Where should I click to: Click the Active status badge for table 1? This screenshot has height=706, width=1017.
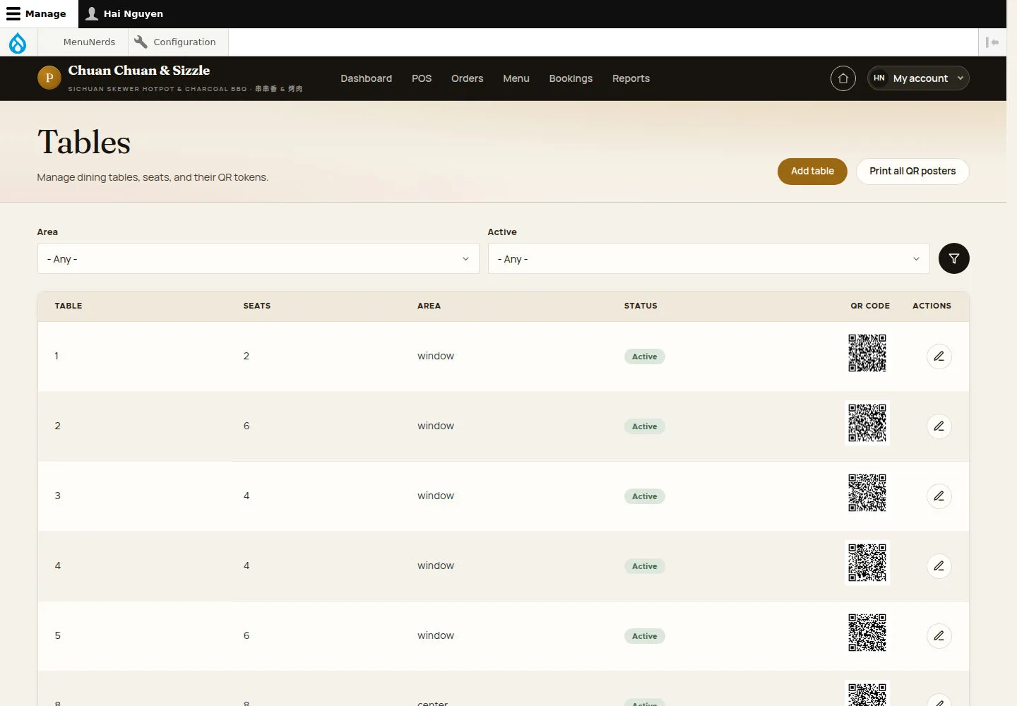645,357
